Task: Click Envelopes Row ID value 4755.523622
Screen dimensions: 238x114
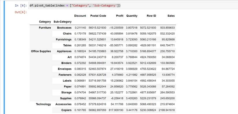Action: [x=148, y=69]
